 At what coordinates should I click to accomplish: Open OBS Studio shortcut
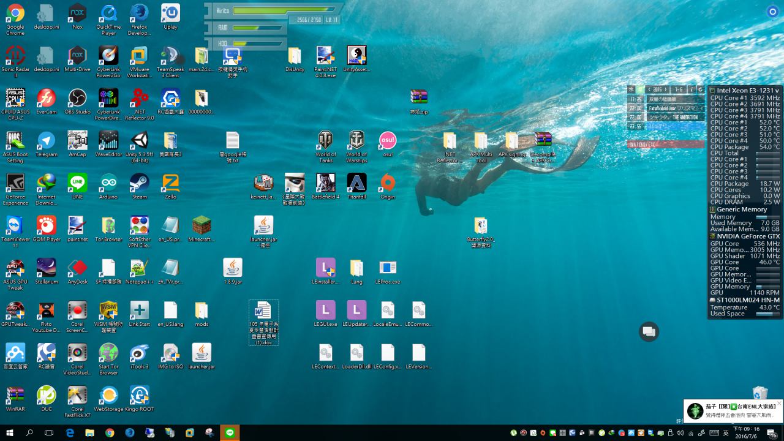(77, 98)
